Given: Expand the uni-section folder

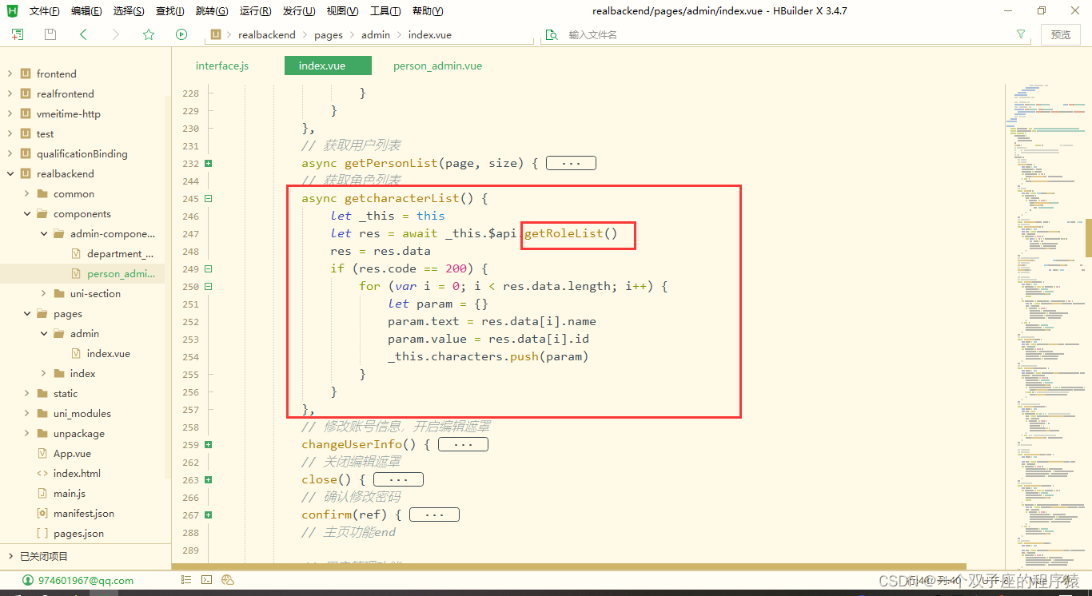Looking at the screenshot, I should (x=43, y=293).
